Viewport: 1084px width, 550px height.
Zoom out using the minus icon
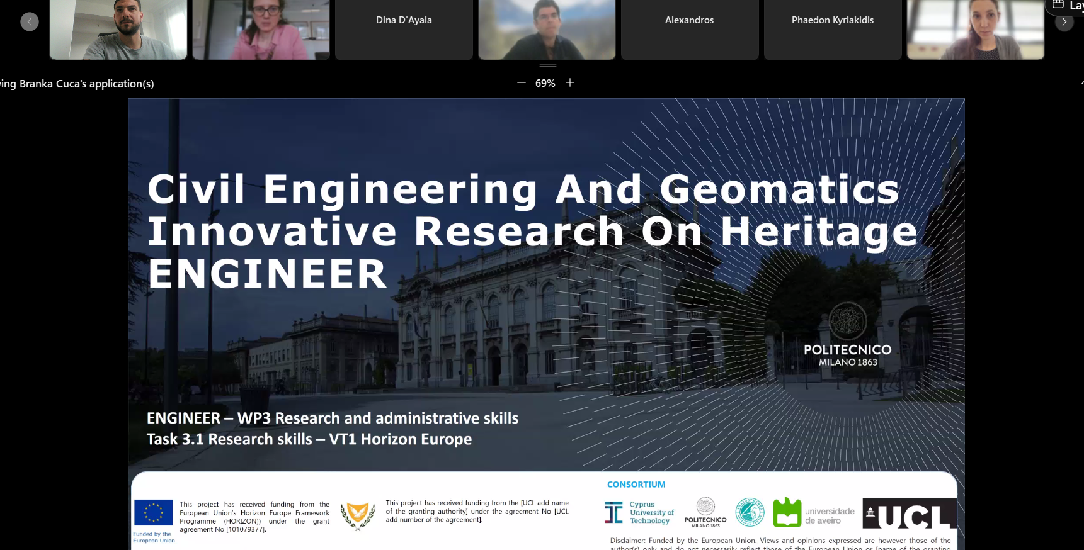click(521, 83)
